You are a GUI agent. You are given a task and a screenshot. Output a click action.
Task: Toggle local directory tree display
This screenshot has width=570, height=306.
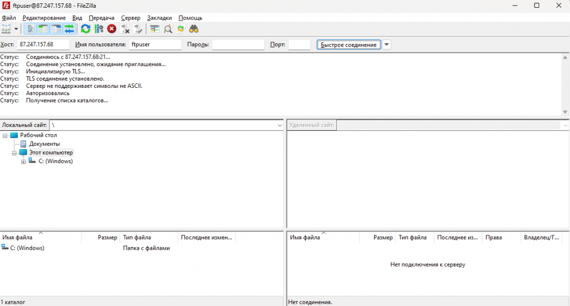pyautogui.click(x=43, y=29)
